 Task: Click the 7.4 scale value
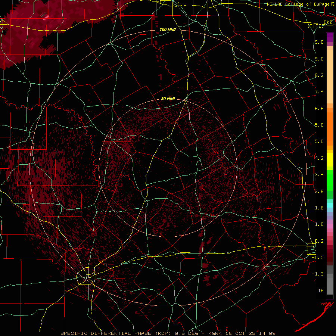tap(319, 92)
